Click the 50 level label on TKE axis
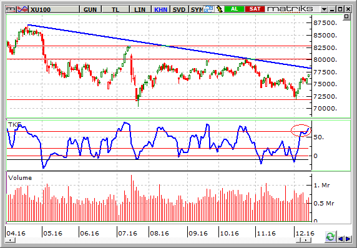Viewport: 357px width, 248px height. click(x=318, y=137)
